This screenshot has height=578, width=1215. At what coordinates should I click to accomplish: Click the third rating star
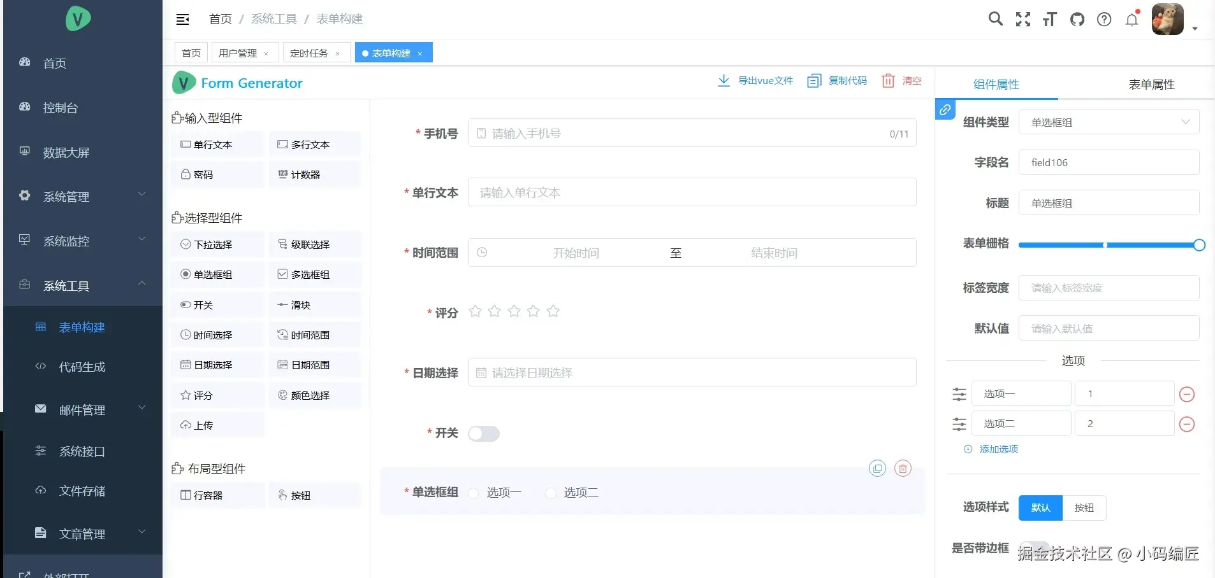click(x=514, y=311)
